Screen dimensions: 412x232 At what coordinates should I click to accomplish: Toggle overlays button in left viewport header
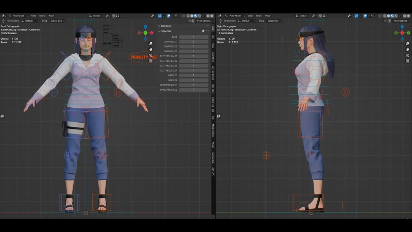[x=169, y=16]
